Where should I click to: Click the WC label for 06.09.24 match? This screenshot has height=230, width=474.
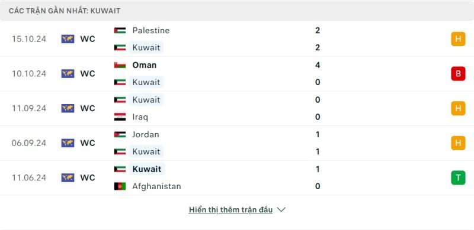point(88,142)
